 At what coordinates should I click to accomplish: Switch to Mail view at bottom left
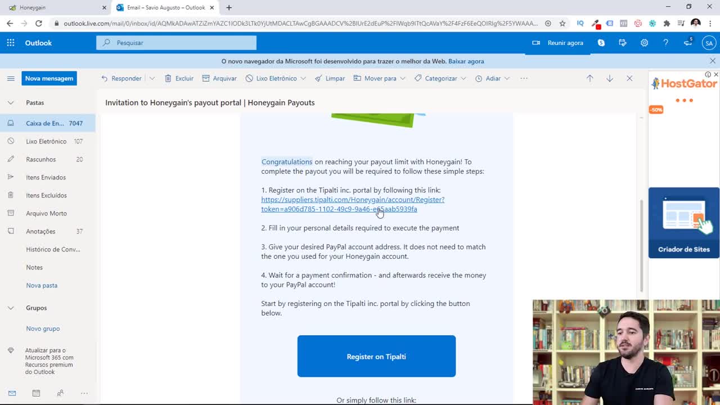click(x=12, y=393)
